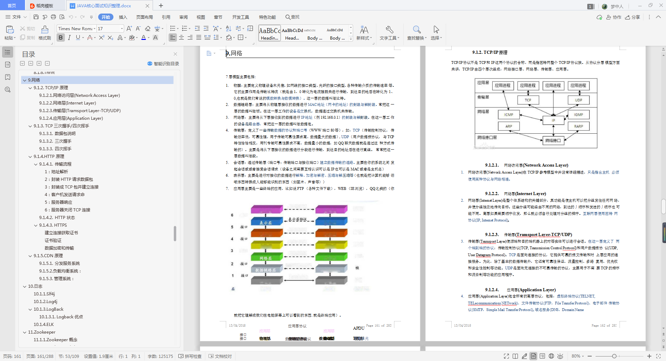The image size is (666, 361).
Task: Toggle 拼写检查 spell check in status bar
Action: (190, 356)
